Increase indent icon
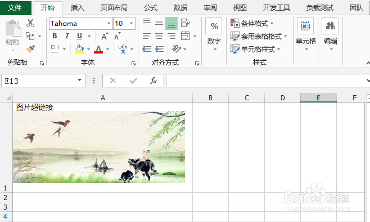 [159, 49]
